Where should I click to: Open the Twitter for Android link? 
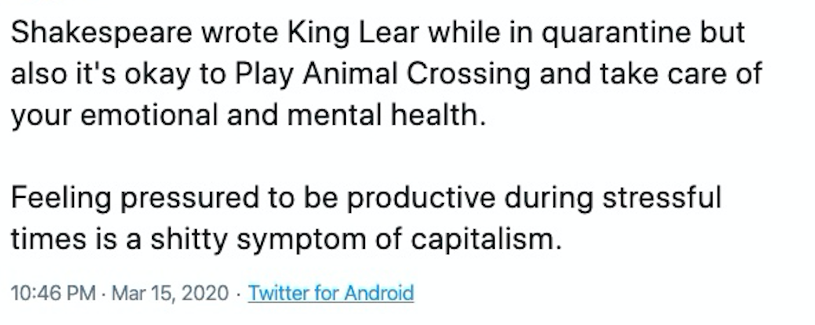[x=330, y=293]
